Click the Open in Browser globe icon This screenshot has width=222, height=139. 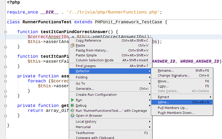coord(73,116)
